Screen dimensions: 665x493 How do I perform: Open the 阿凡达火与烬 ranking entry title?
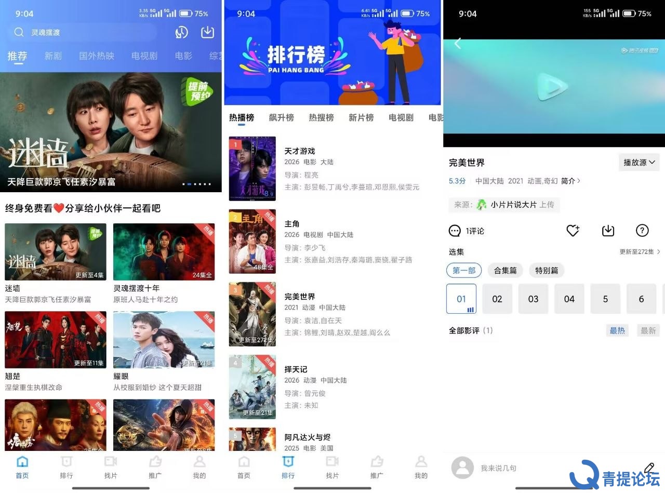[308, 437]
